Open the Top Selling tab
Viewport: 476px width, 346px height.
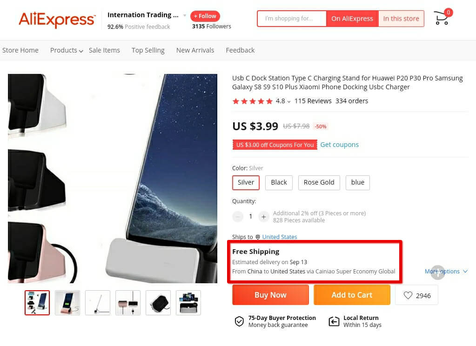(x=148, y=50)
